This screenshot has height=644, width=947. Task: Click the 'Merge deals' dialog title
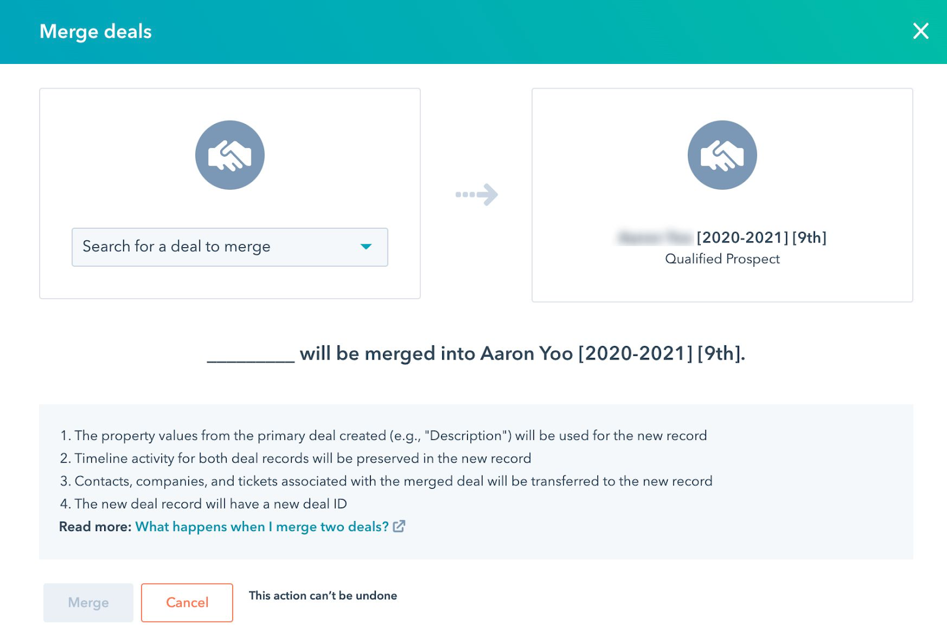(x=96, y=31)
